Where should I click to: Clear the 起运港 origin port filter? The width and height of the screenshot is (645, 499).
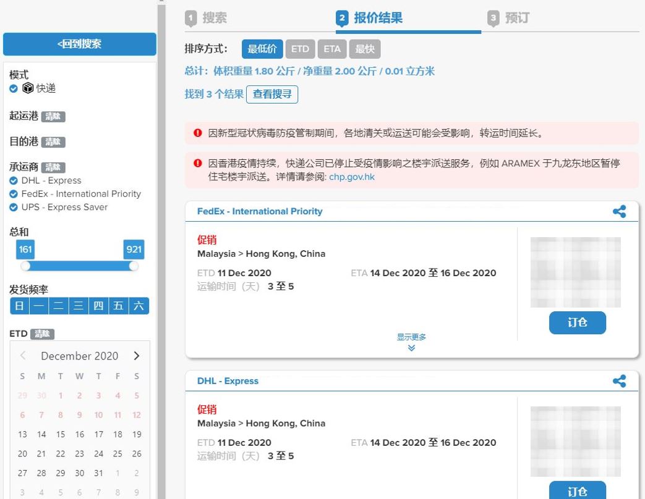[x=53, y=117]
